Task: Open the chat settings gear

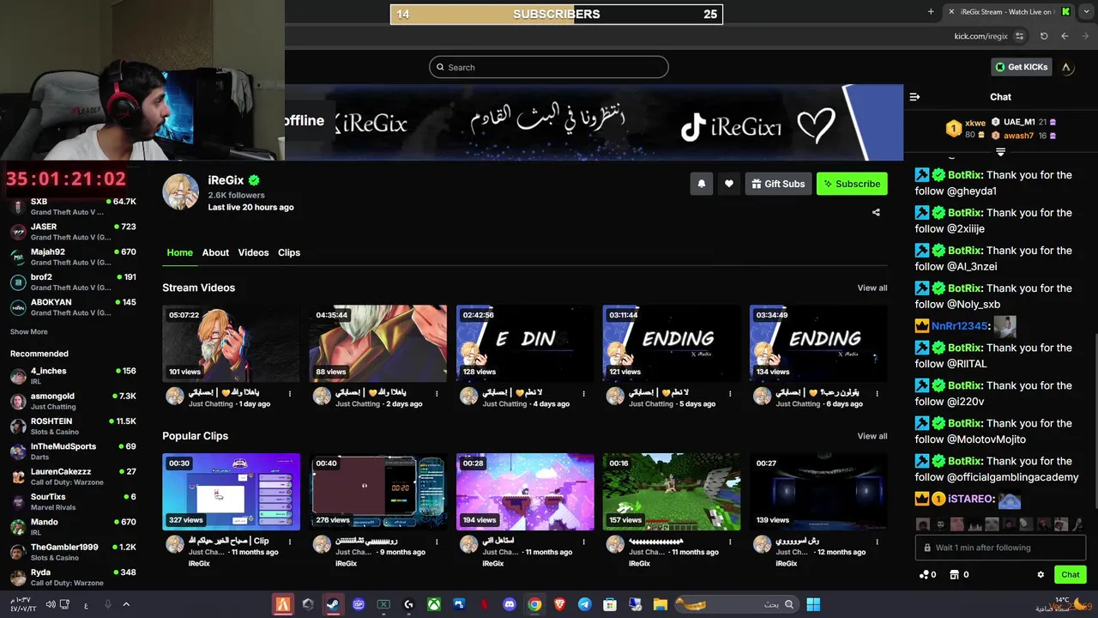Action: click(1041, 574)
